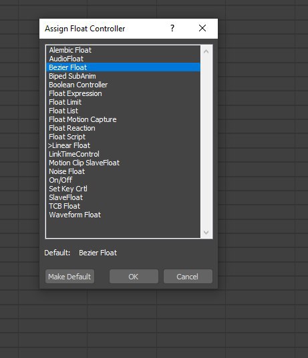Click the Cancel button
The image size is (308, 358).
tap(188, 277)
